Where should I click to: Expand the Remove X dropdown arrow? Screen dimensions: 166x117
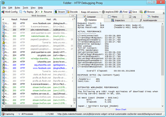39,12
